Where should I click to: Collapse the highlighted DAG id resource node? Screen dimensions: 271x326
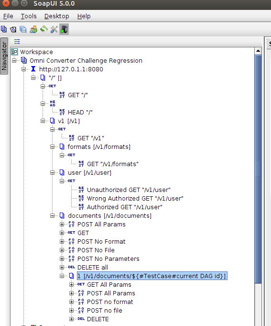pos(62,276)
